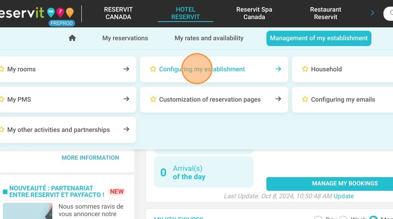Arrow on Customization of reservation pages card
The image size is (393, 219).
coord(278,99)
